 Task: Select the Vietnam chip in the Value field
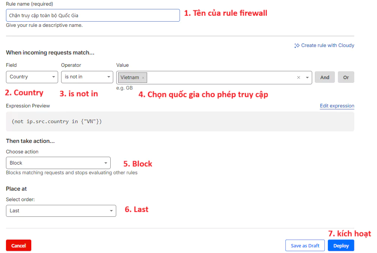pos(130,78)
